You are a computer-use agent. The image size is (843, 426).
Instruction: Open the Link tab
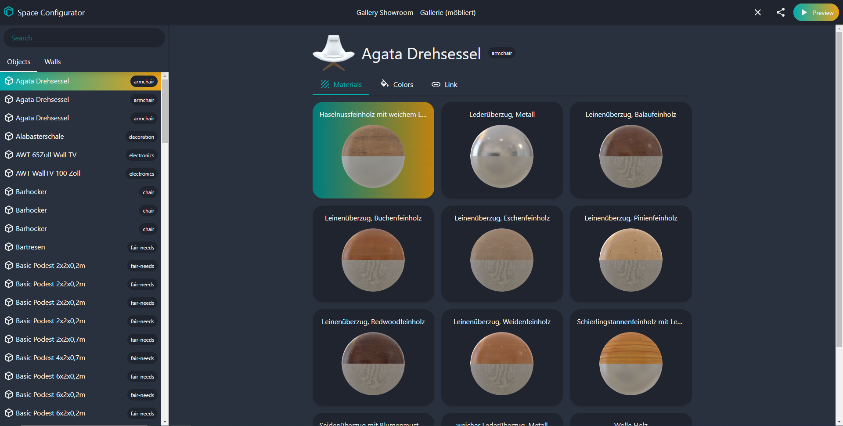(444, 84)
